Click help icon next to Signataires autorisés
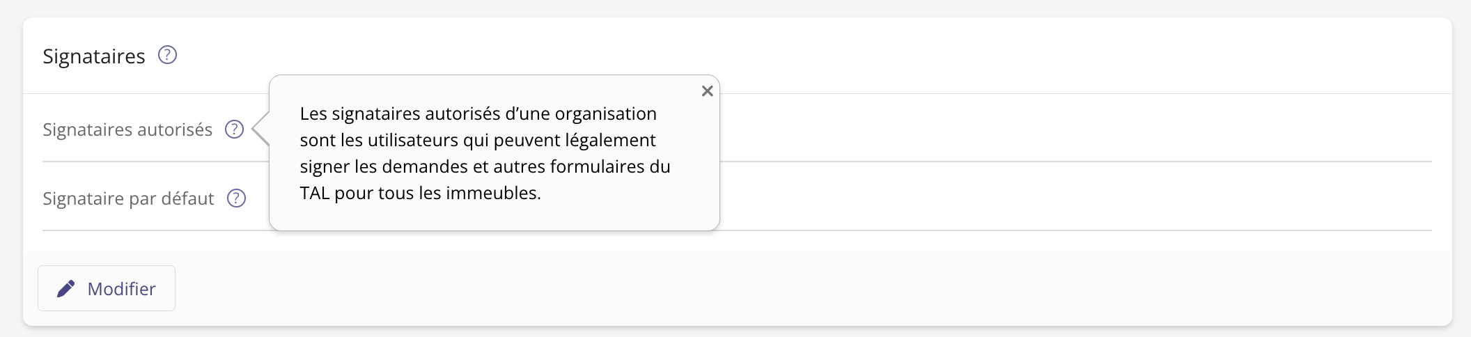The width and height of the screenshot is (1471, 337). [234, 130]
